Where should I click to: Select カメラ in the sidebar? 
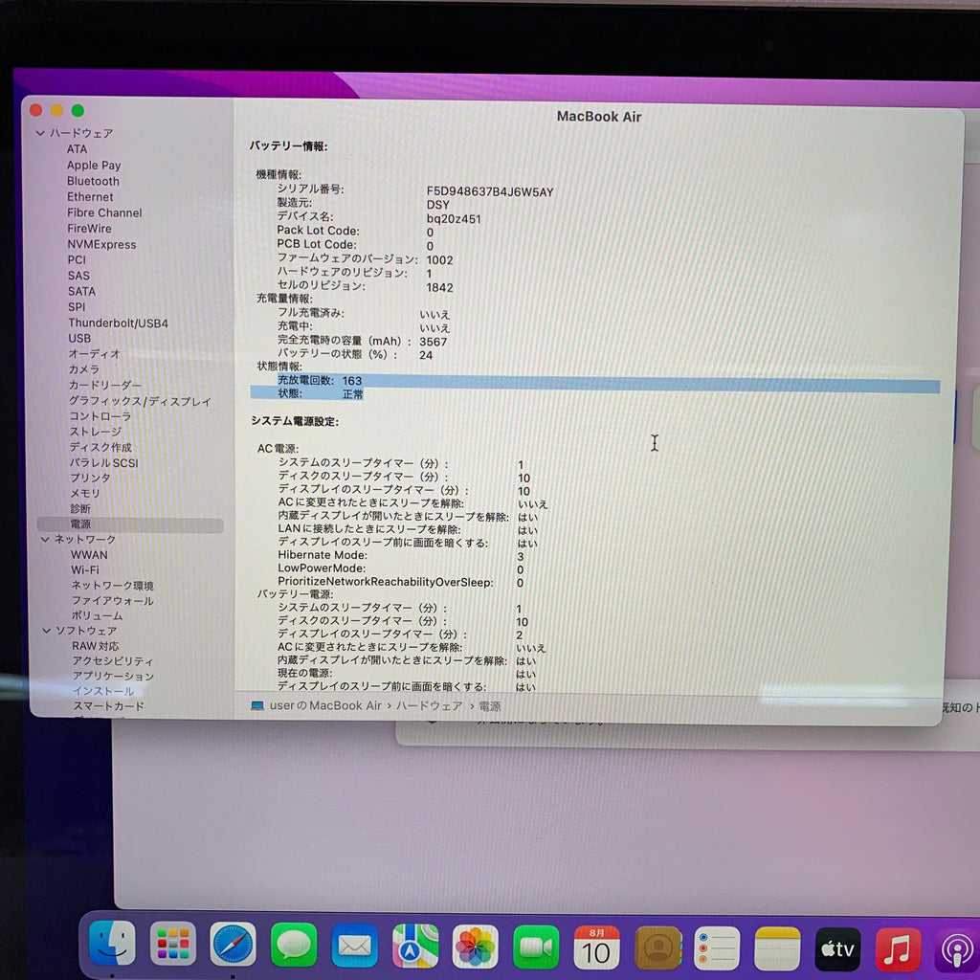pos(84,369)
